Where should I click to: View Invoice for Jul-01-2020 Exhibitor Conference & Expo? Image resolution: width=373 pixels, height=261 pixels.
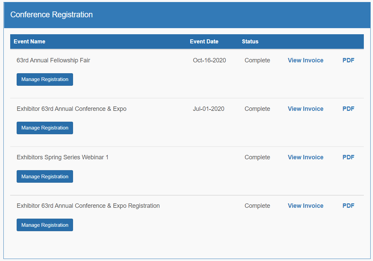tap(305, 109)
